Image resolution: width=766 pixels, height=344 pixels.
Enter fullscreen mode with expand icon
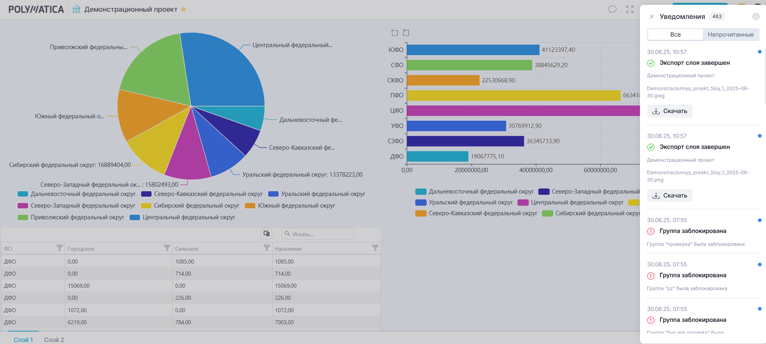630,9
